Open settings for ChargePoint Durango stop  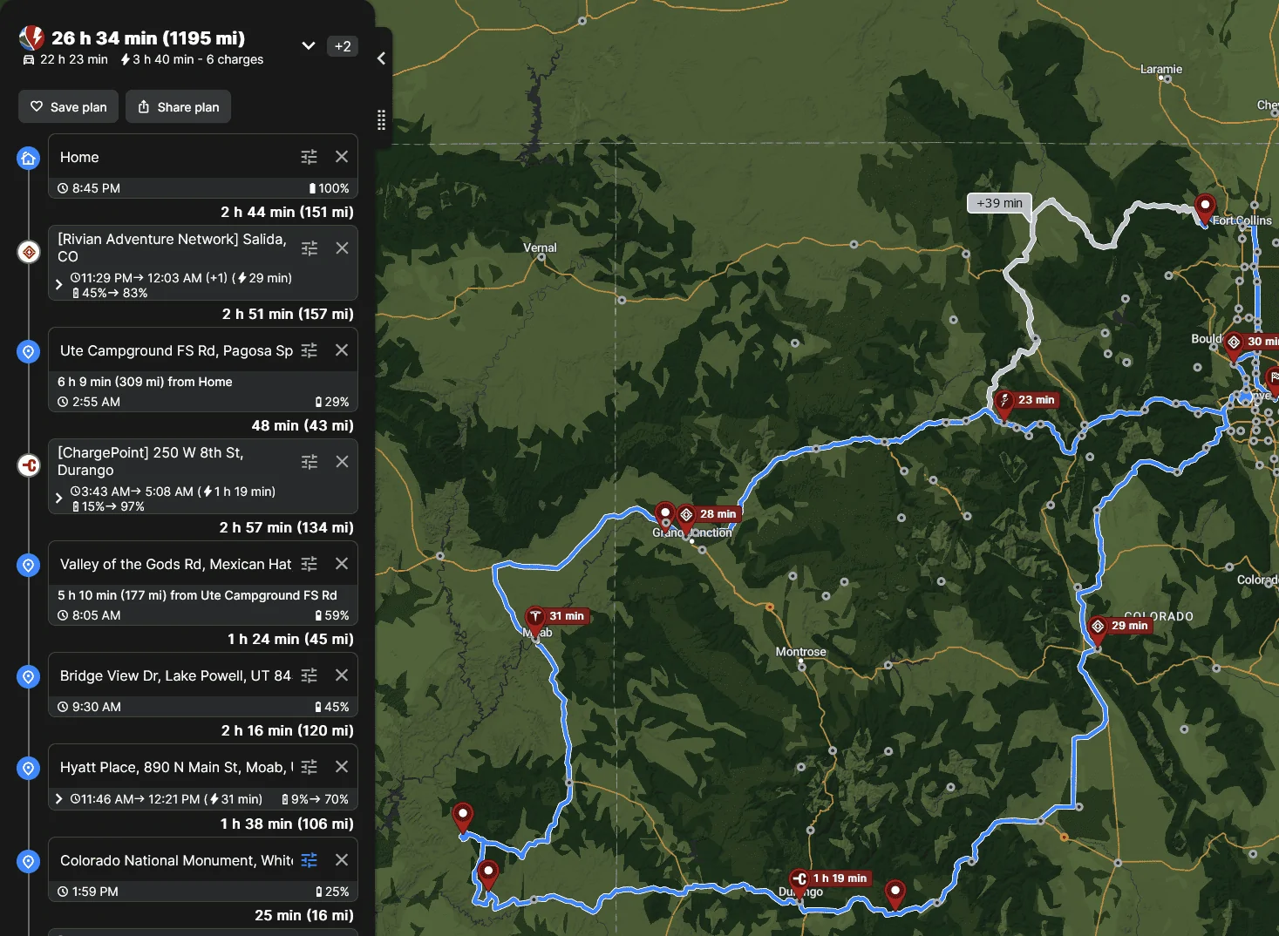(x=310, y=462)
